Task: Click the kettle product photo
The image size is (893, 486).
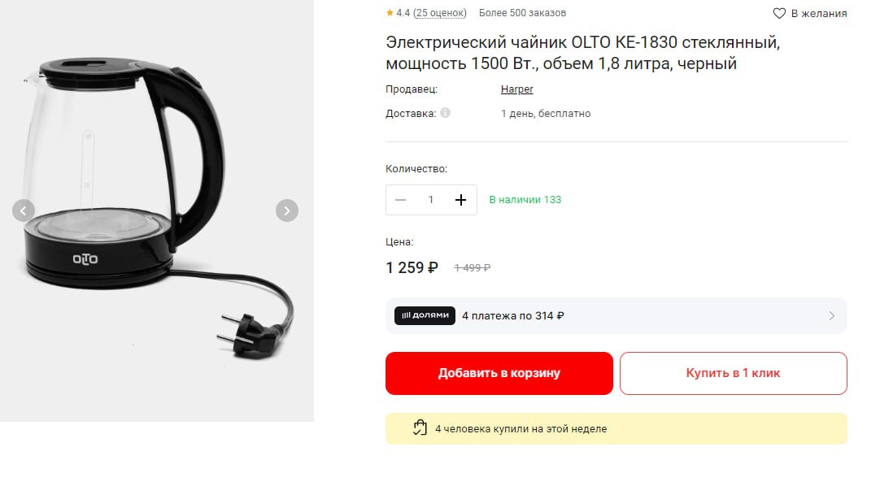Action: tap(157, 210)
